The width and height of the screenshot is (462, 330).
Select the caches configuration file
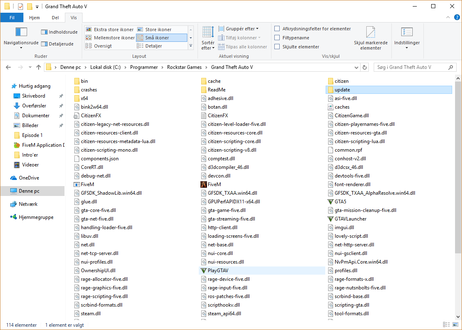click(x=338, y=107)
